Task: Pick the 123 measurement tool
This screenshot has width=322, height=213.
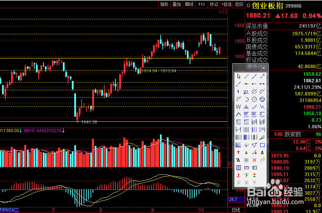Action: pos(246,92)
